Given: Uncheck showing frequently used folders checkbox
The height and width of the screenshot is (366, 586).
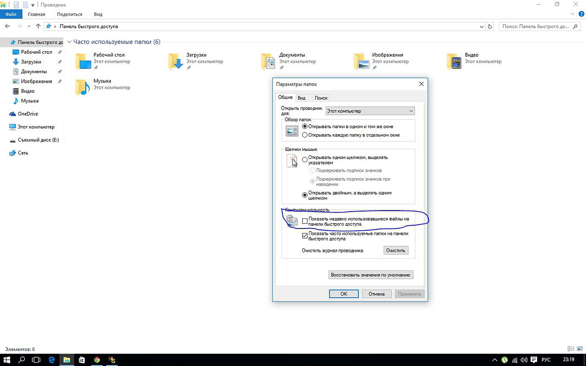Looking at the screenshot, I should [x=305, y=236].
